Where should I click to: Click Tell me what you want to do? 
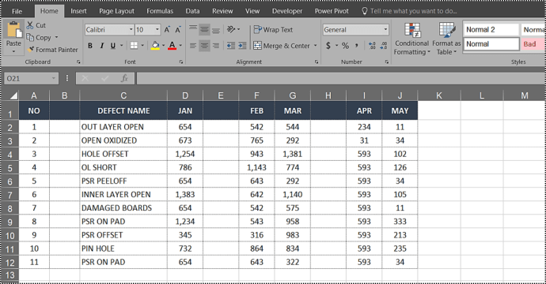410,11
